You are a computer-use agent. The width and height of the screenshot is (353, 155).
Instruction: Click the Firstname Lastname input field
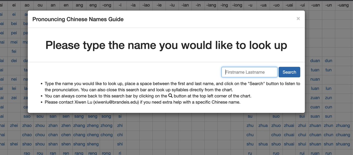click(249, 72)
